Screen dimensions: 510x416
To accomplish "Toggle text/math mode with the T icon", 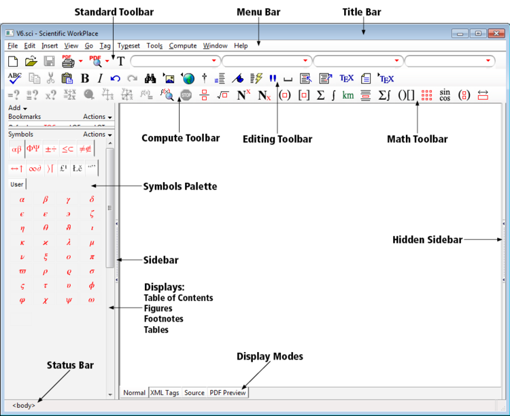I will pos(120,61).
